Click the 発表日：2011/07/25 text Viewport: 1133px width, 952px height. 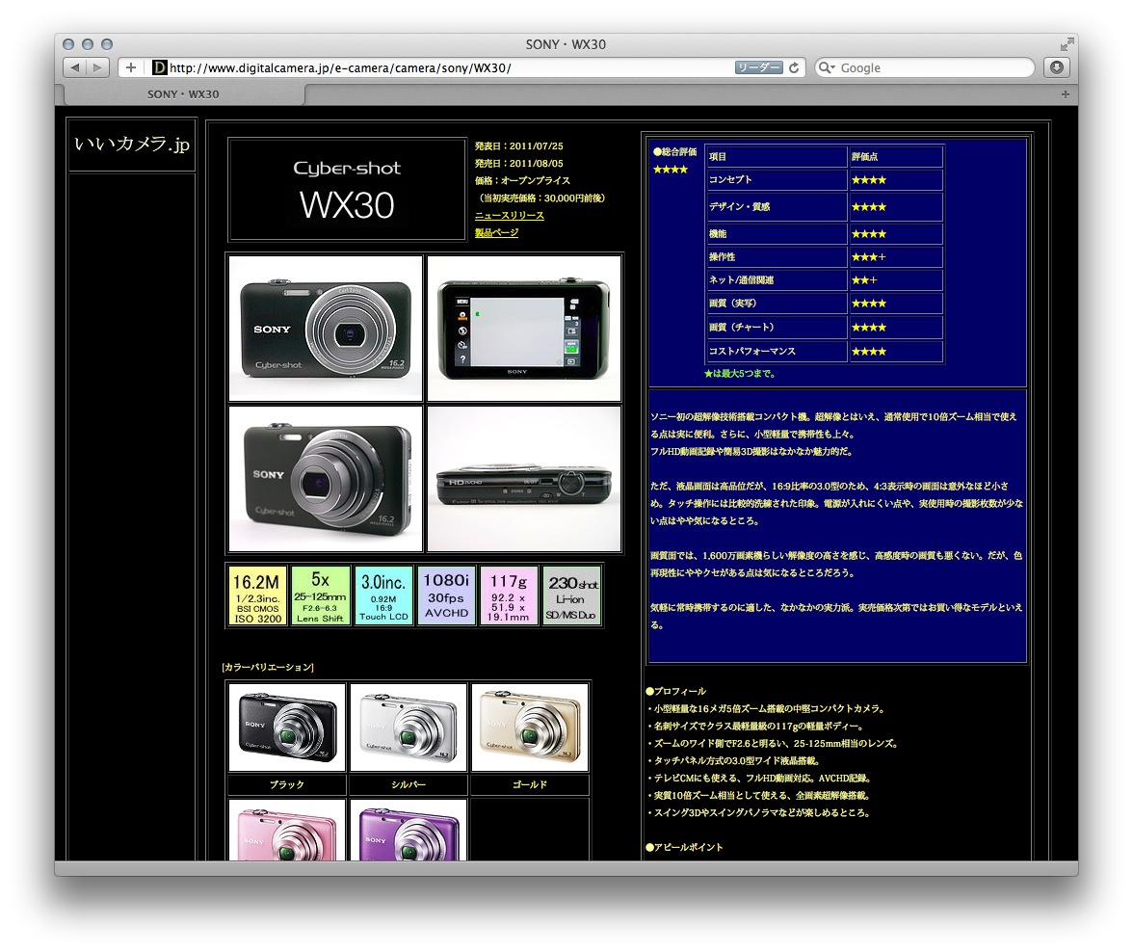[x=518, y=146]
